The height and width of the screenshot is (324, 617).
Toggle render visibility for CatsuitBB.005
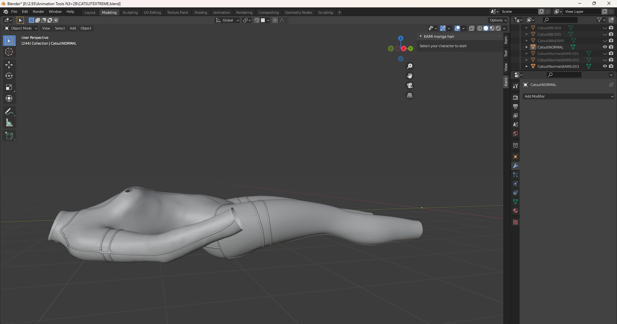(x=611, y=34)
